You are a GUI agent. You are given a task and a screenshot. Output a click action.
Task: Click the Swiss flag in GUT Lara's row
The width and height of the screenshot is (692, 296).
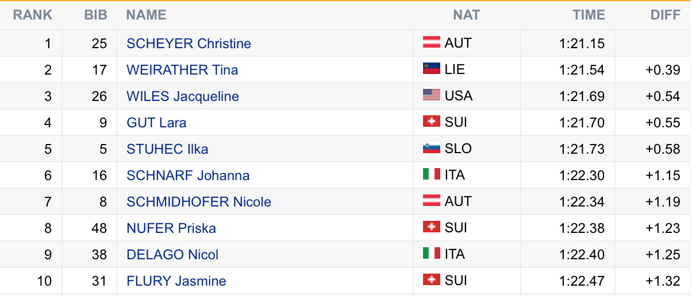[432, 122]
